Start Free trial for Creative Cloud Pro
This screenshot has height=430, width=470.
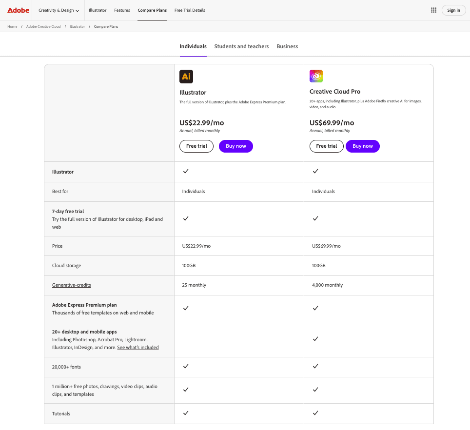(x=327, y=146)
